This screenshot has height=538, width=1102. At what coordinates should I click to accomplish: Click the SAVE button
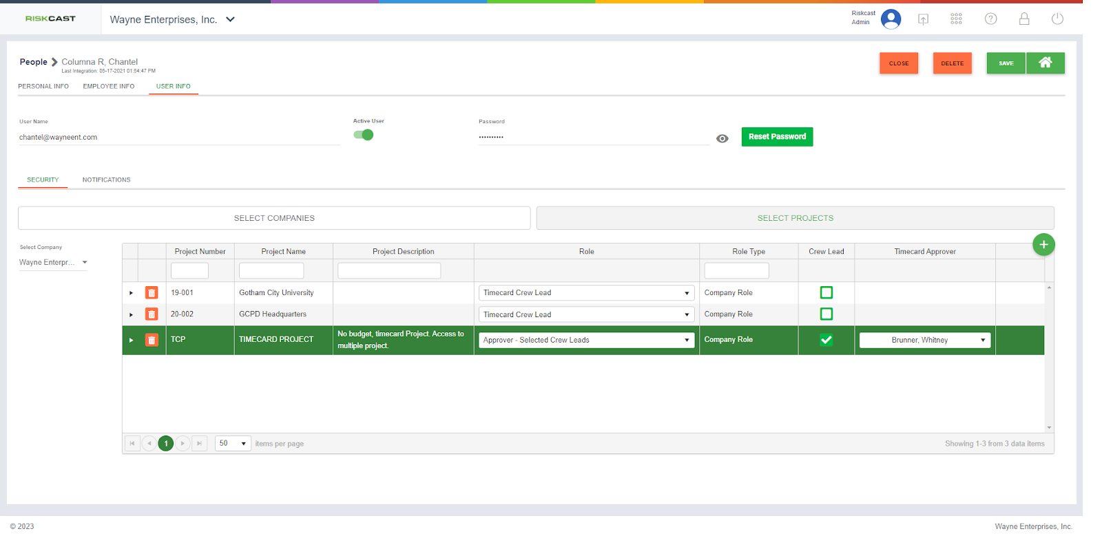pyautogui.click(x=1006, y=63)
